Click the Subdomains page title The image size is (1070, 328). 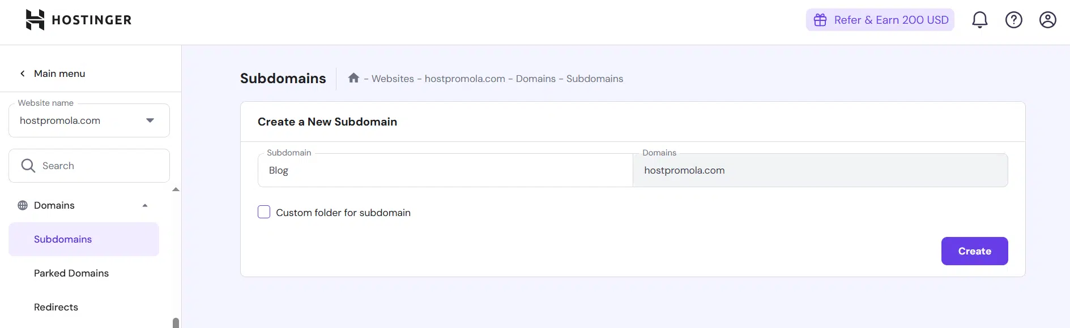tap(283, 78)
